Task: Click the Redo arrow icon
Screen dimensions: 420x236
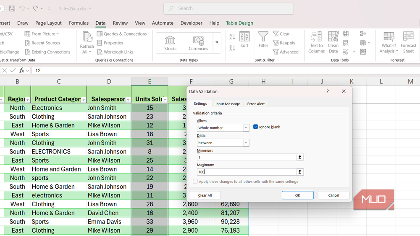Action: 36,8
